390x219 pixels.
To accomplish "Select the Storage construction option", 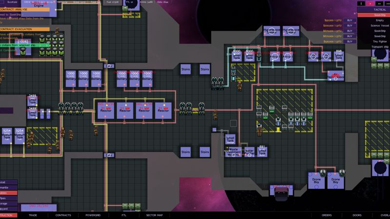I will pyautogui.click(x=8, y=203).
